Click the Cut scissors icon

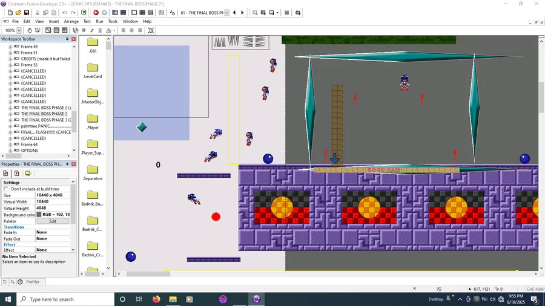click(37, 13)
